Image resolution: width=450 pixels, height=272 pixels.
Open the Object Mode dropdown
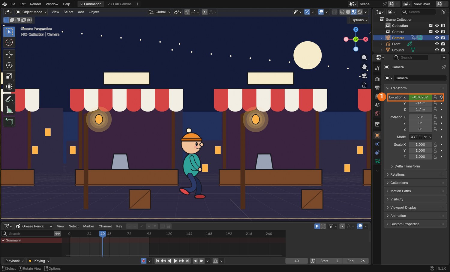(x=31, y=12)
